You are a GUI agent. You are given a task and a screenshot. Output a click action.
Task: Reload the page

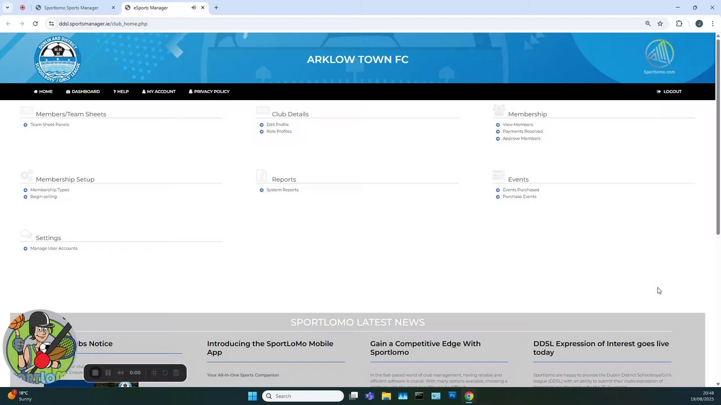coord(35,24)
